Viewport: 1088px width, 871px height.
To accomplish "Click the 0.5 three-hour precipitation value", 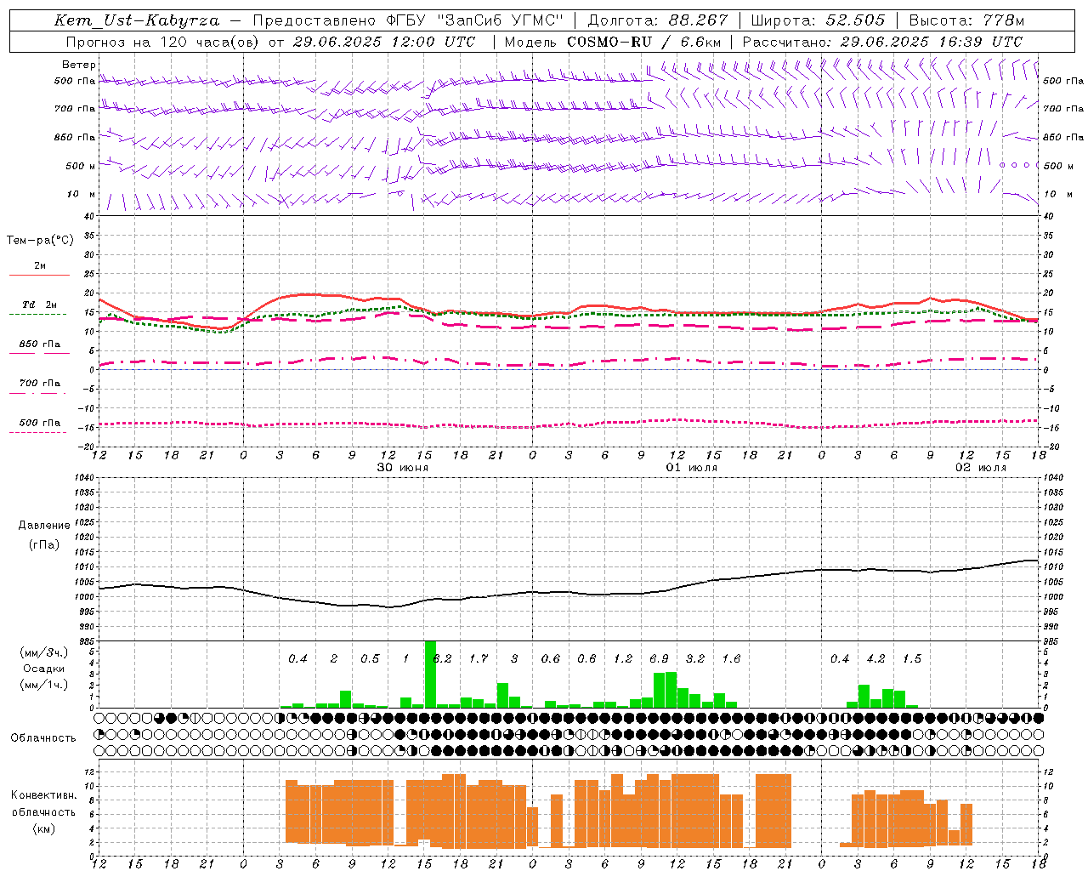I will click(x=370, y=658).
